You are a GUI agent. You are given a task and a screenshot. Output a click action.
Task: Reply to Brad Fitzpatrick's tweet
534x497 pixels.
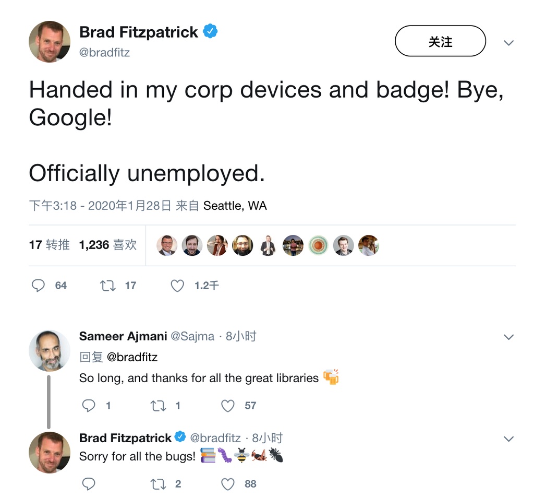(x=39, y=286)
